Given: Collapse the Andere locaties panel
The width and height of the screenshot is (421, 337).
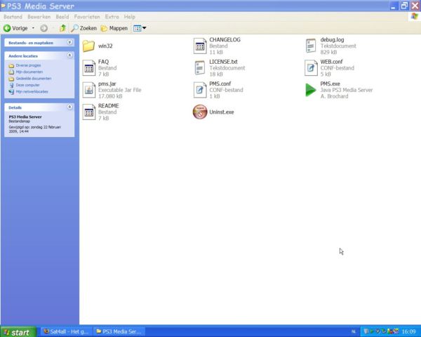Looking at the screenshot, I should [69, 55].
